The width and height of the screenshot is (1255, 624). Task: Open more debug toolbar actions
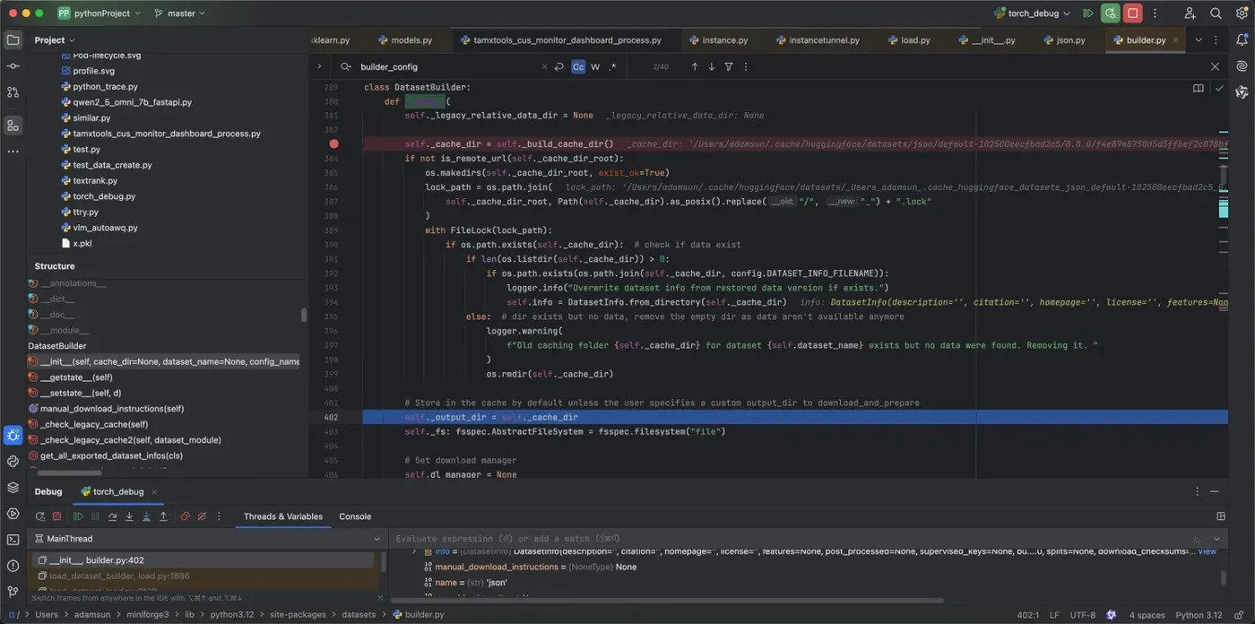pyautogui.click(x=219, y=516)
